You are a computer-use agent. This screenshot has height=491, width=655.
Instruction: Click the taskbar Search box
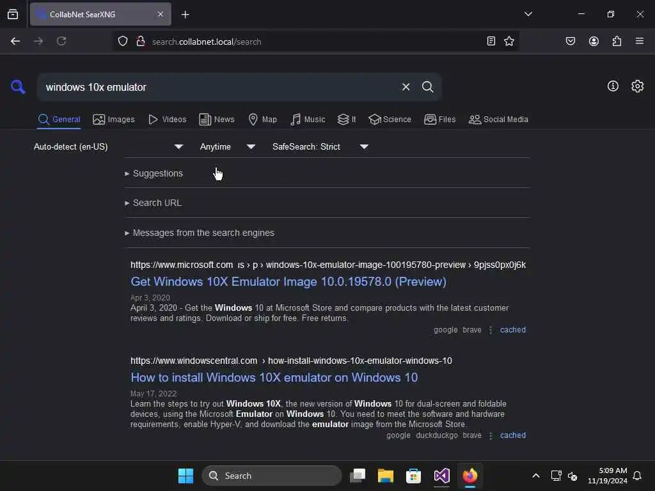pos(272,476)
